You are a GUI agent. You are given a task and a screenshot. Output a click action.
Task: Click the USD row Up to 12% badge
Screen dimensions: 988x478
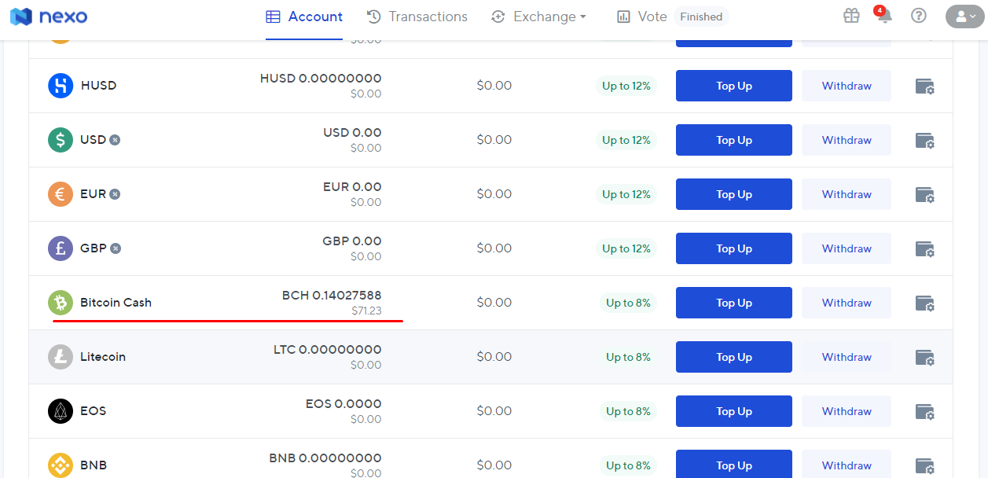tap(626, 140)
